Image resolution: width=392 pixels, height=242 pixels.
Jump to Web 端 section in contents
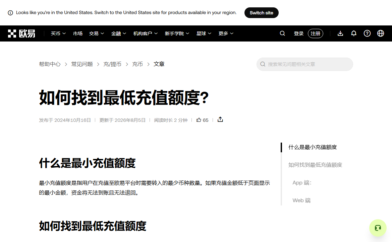301,200
